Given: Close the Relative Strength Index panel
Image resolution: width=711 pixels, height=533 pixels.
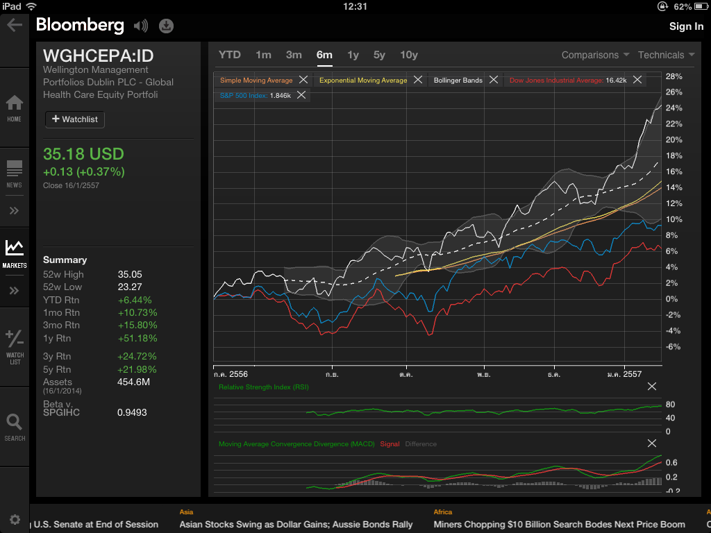Looking at the screenshot, I should coord(651,386).
